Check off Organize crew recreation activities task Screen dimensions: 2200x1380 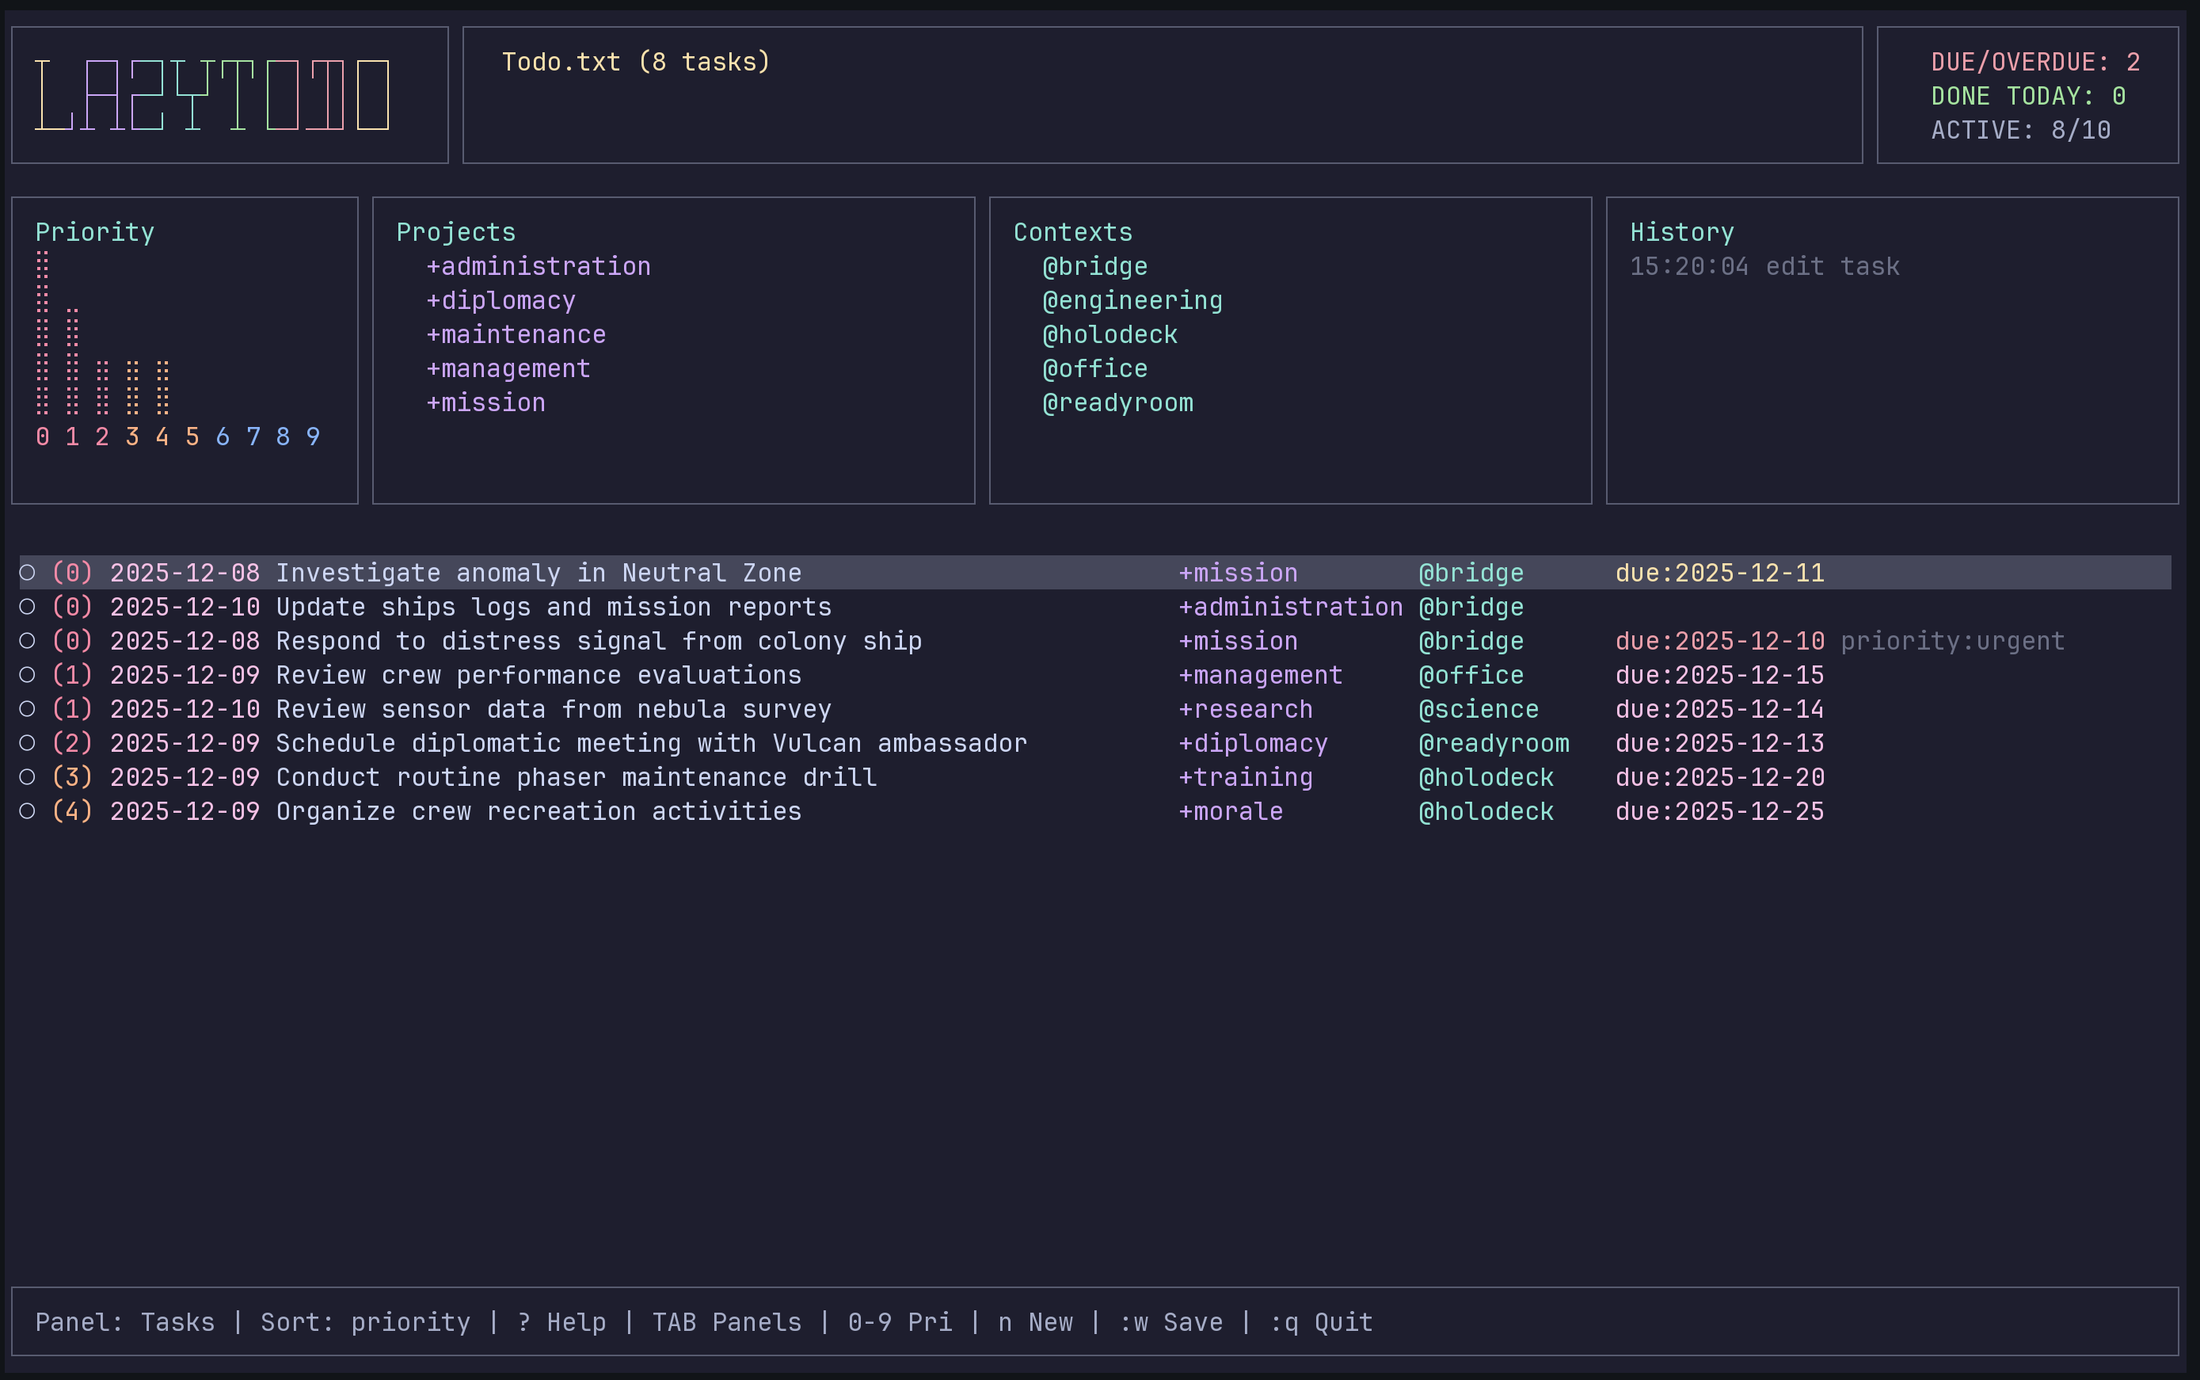[x=28, y=811]
